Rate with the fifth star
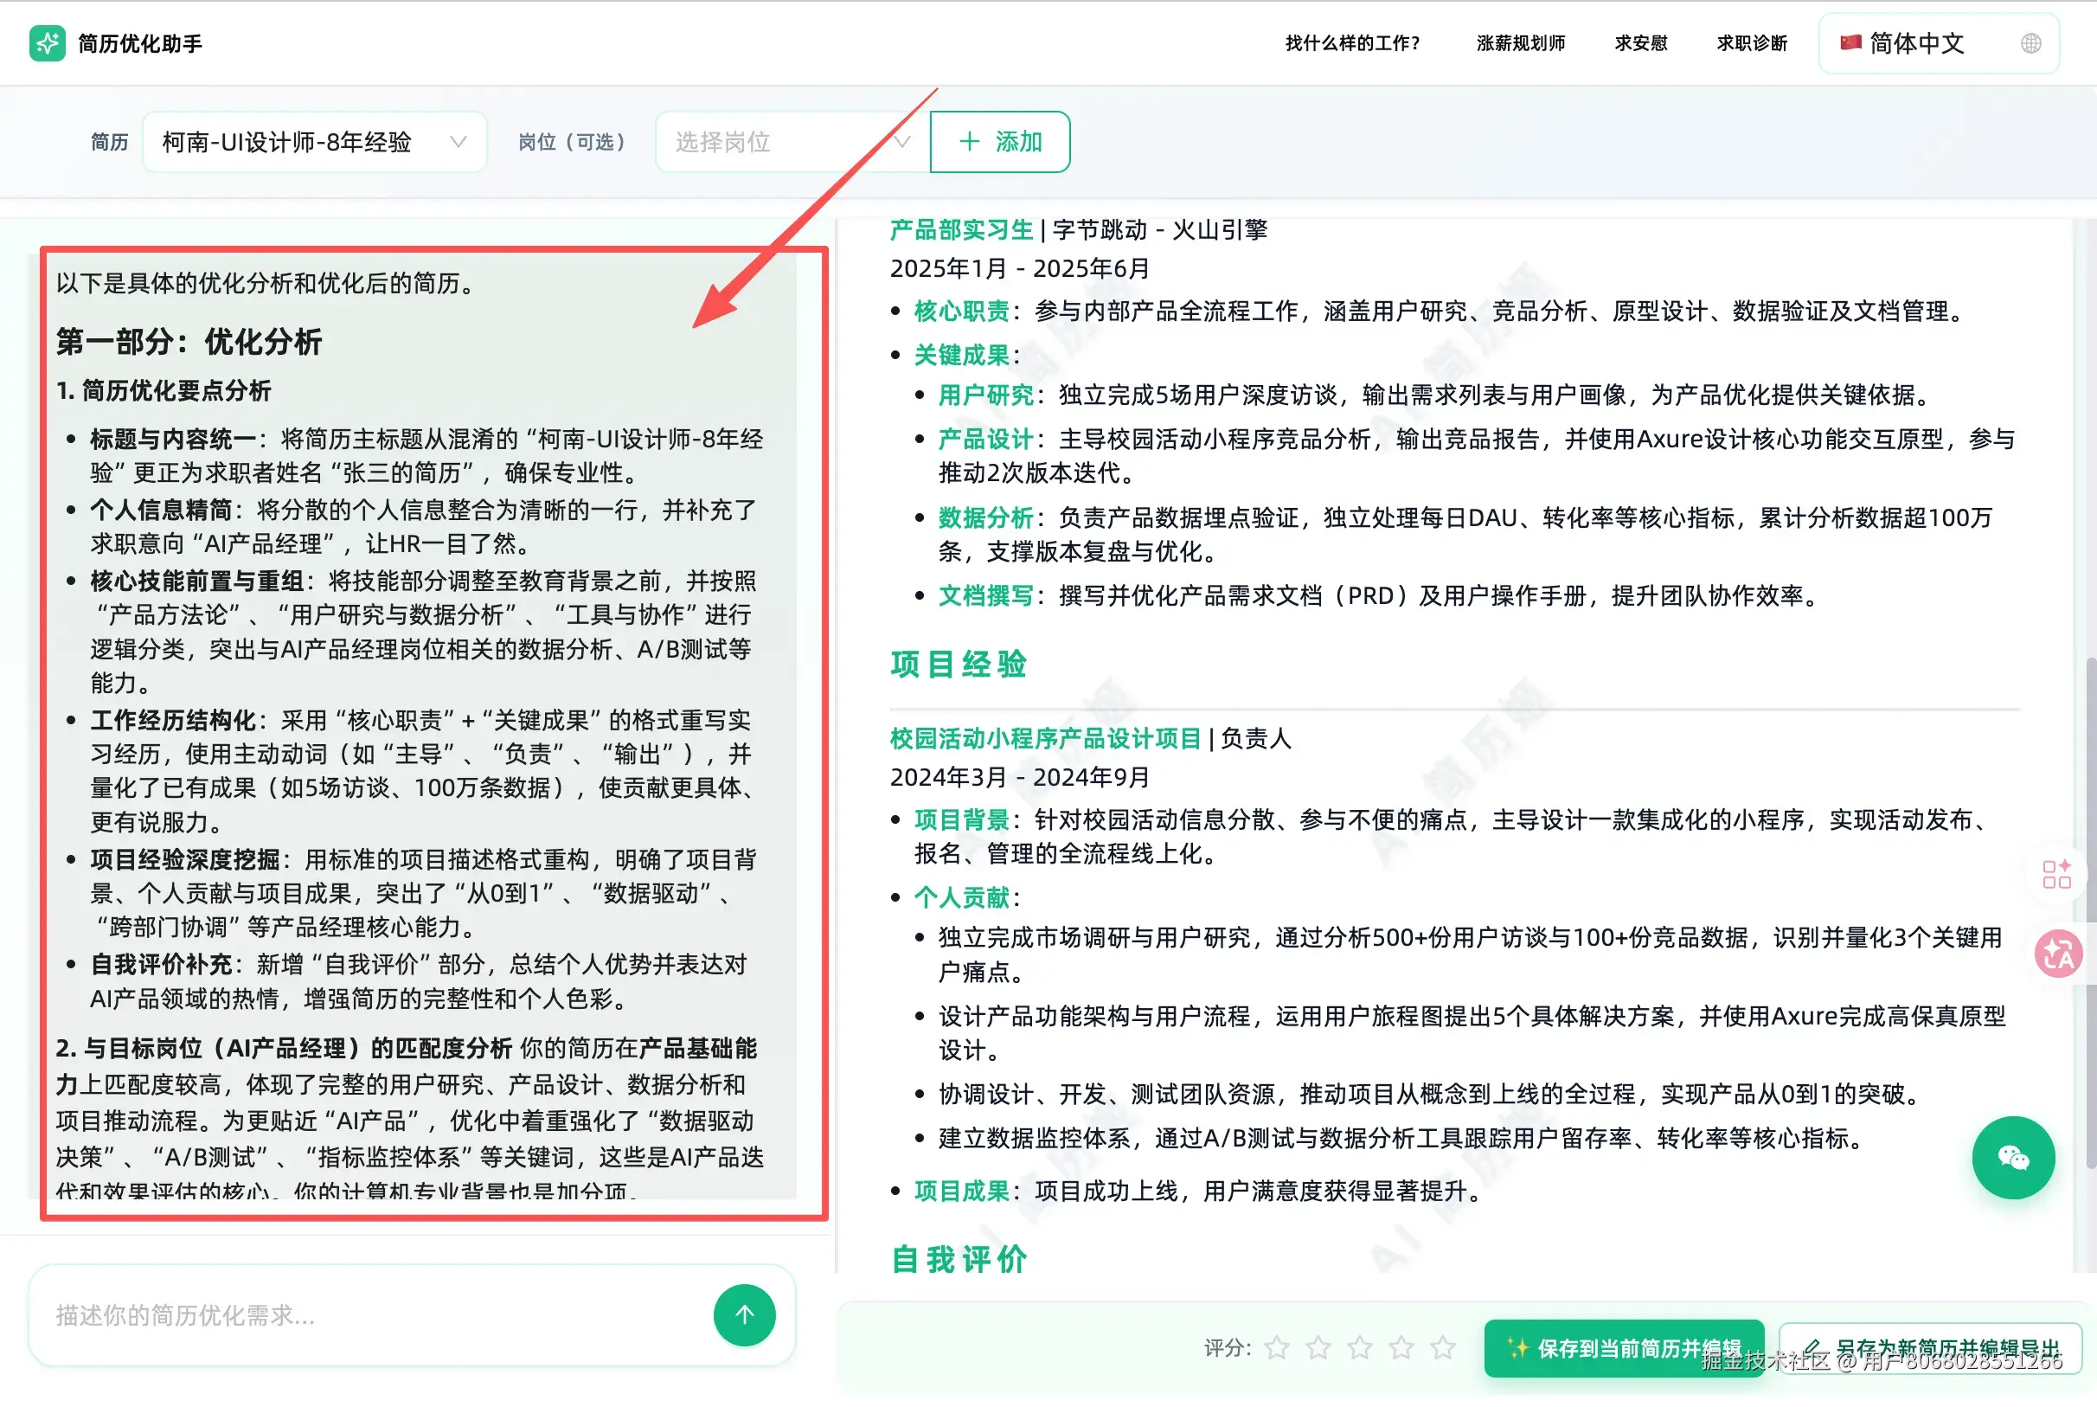The height and width of the screenshot is (1407, 2097). tap(1442, 1348)
